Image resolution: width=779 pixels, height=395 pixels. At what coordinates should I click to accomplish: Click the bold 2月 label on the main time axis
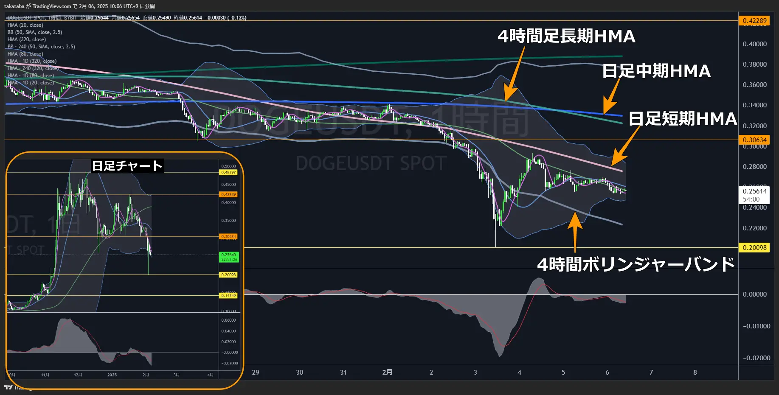(387, 373)
